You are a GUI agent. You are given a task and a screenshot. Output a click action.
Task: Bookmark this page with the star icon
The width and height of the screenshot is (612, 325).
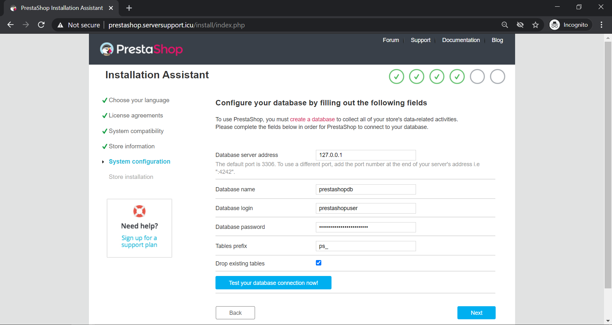pyautogui.click(x=535, y=25)
